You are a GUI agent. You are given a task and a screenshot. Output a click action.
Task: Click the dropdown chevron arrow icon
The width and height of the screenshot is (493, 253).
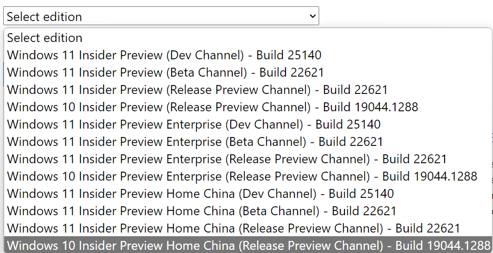pyautogui.click(x=312, y=16)
